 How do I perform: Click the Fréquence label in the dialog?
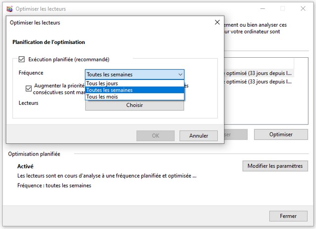31,73
